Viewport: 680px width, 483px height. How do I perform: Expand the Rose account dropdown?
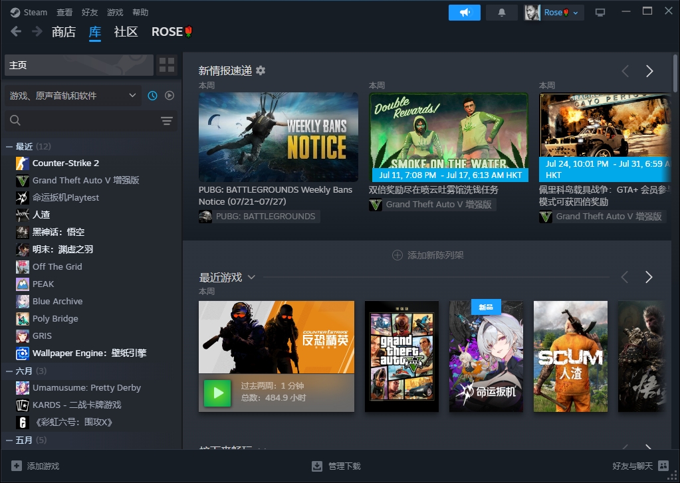click(576, 13)
